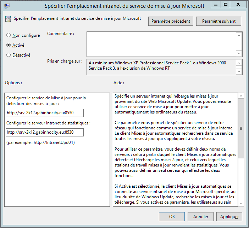Click the Options : label

[13, 83]
